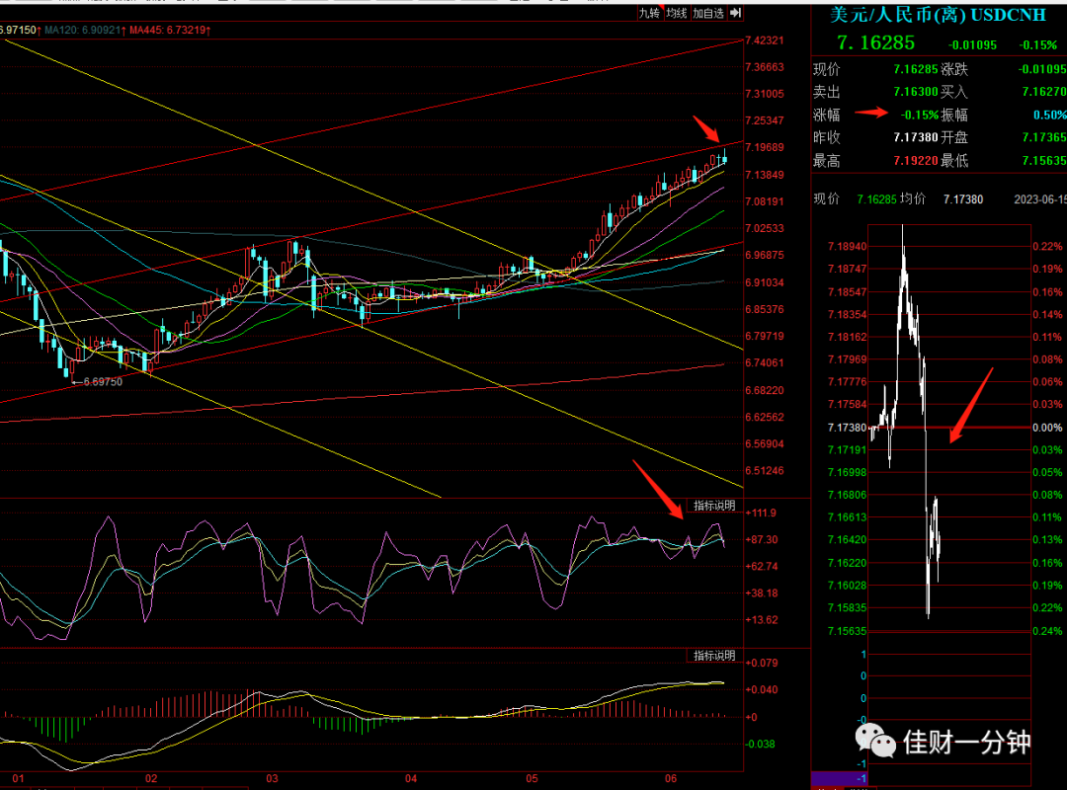
Task: Click the 涨幅 percentage row
Action: coord(940,115)
